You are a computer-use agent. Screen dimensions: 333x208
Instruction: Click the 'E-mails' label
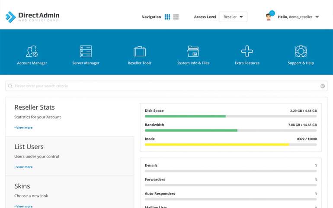click(151, 166)
